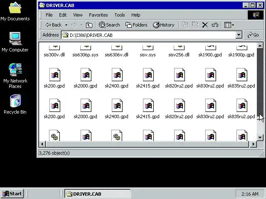The width and height of the screenshot is (266, 199).
Task: Select Recycle Bin desktop icon
Action: [x=15, y=104]
